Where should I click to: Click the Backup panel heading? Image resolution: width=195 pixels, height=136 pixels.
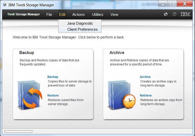coord(27,53)
